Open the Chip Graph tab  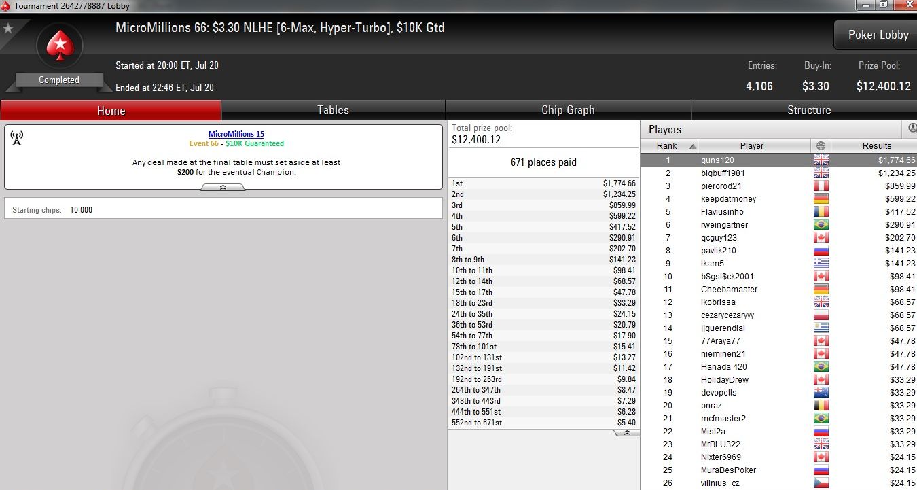coord(568,110)
